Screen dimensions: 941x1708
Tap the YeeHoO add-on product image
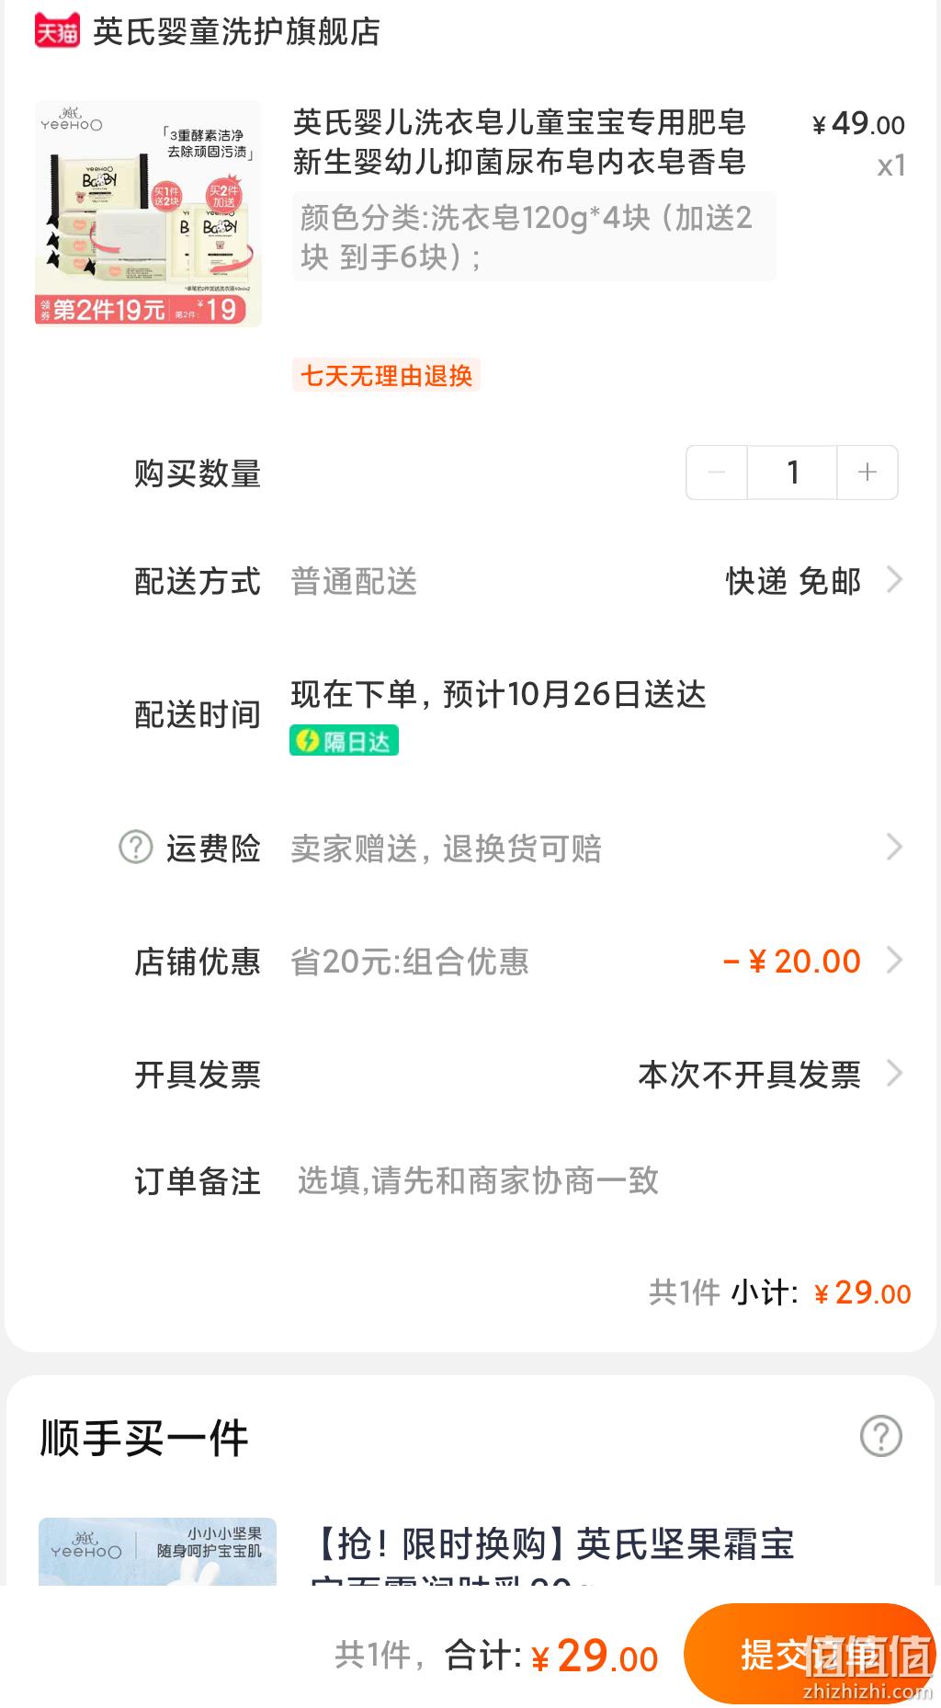coord(157,1551)
